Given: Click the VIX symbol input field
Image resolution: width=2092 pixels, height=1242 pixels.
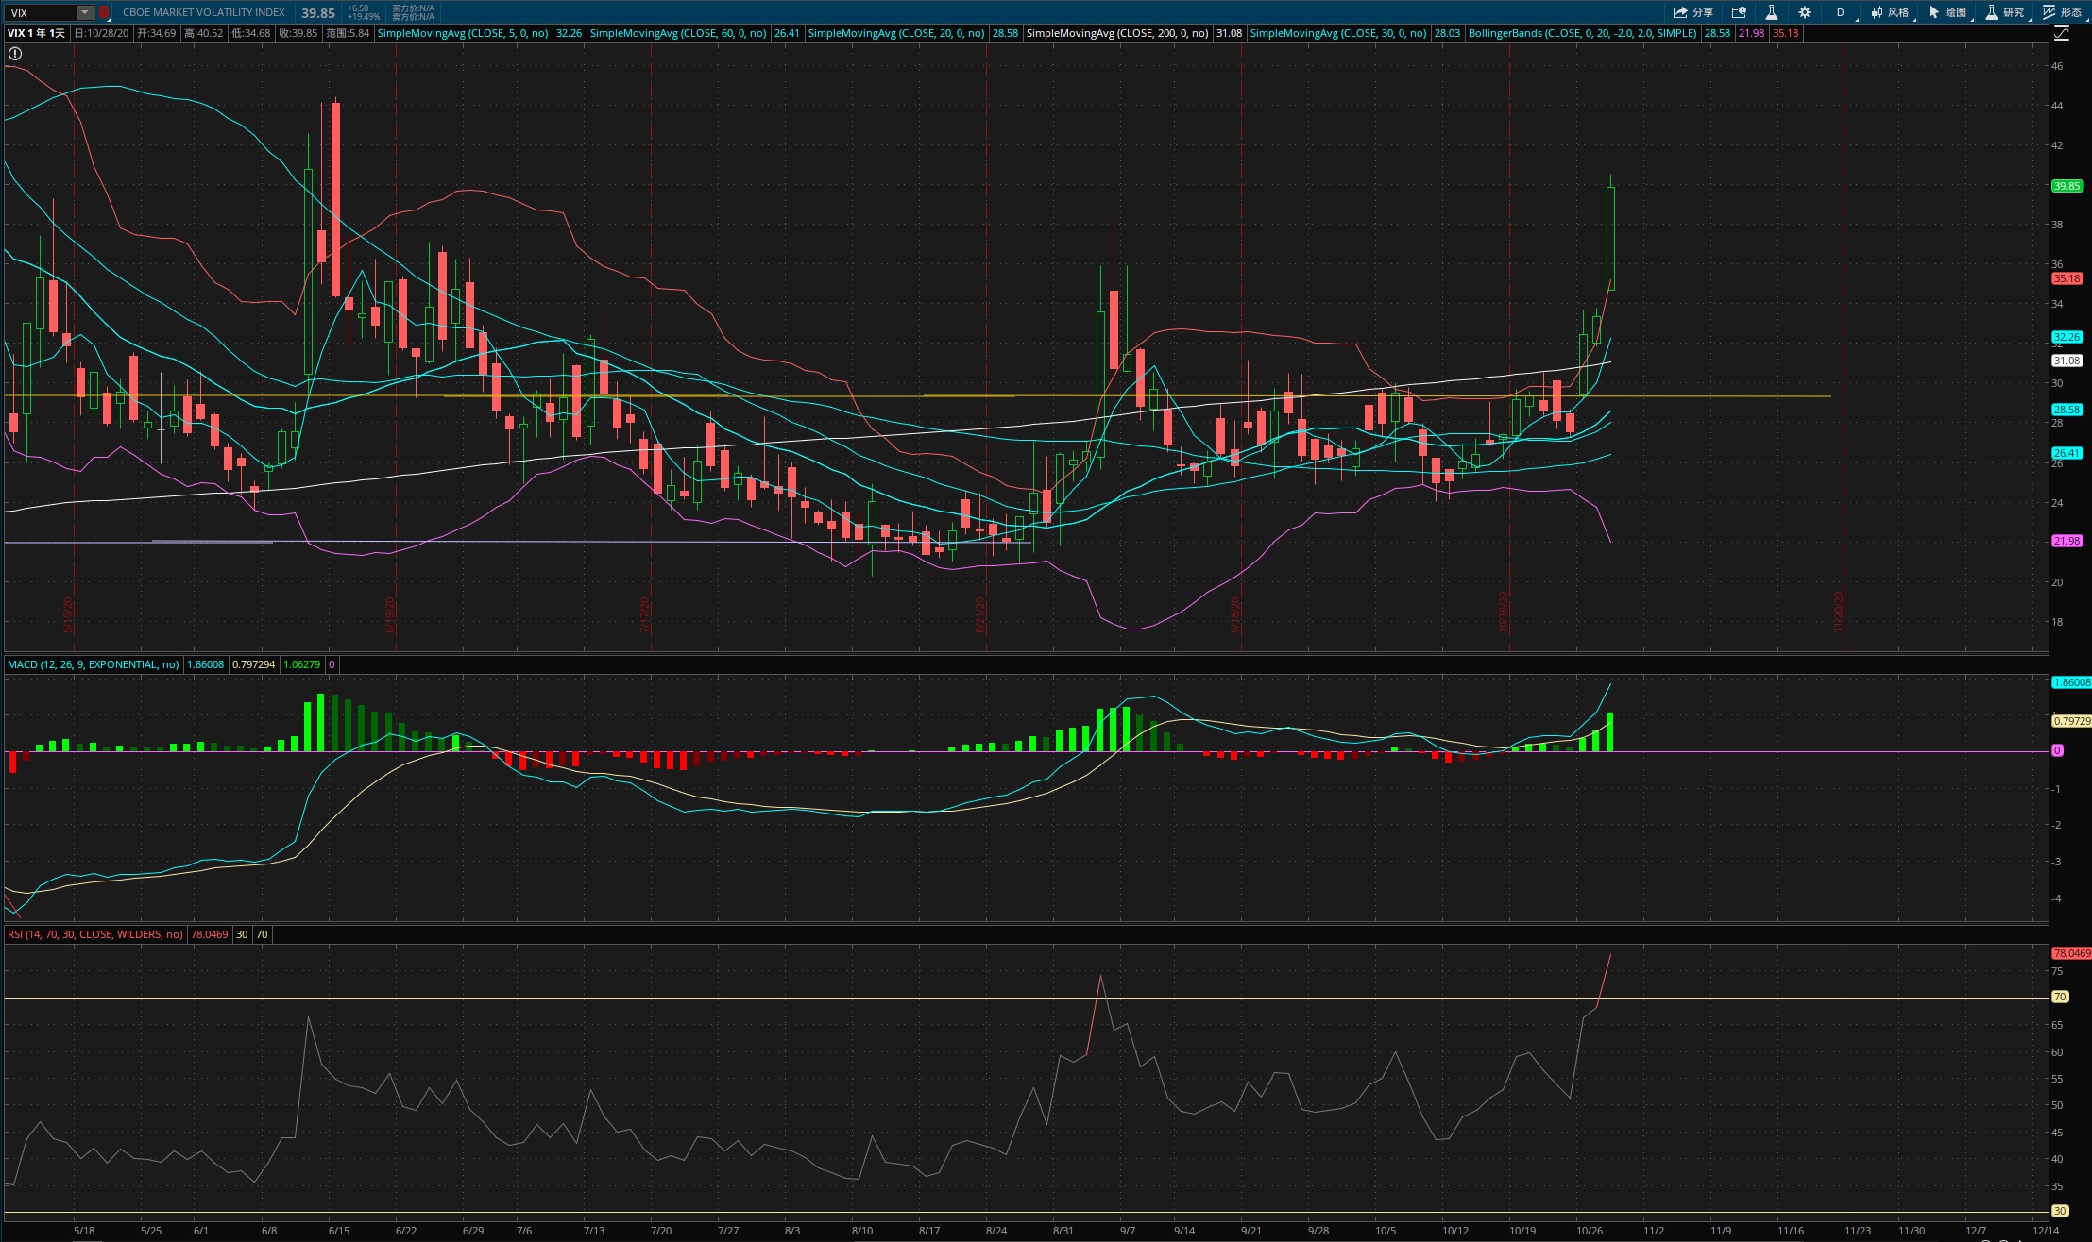Looking at the screenshot, I should pos(42,13).
